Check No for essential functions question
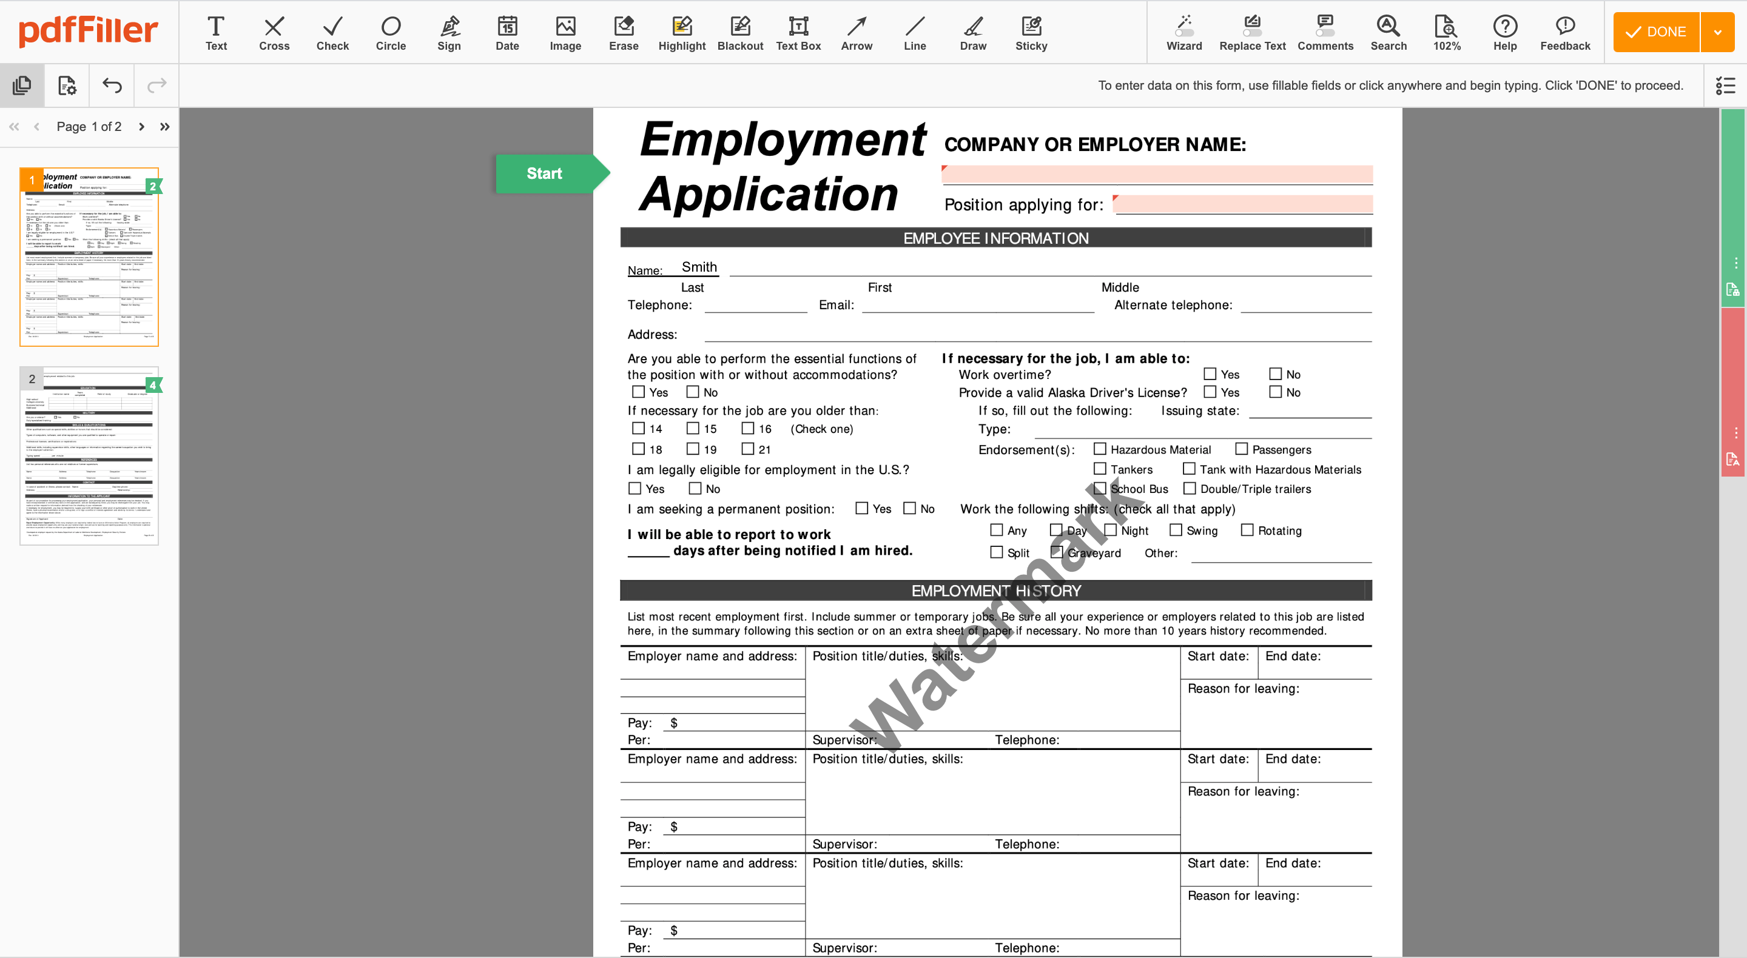The height and width of the screenshot is (958, 1747). [692, 392]
